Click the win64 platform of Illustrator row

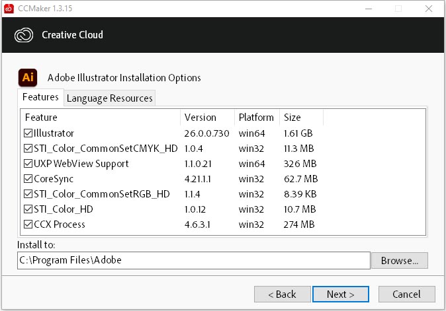251,133
